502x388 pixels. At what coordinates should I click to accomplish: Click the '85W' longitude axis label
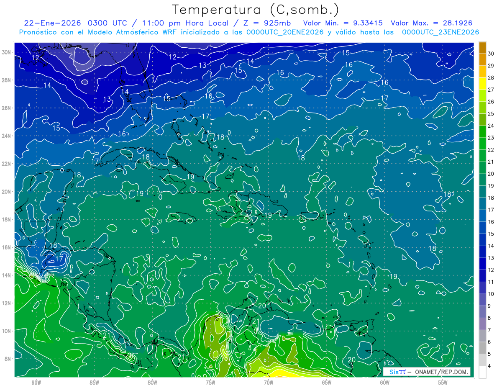coord(94,383)
